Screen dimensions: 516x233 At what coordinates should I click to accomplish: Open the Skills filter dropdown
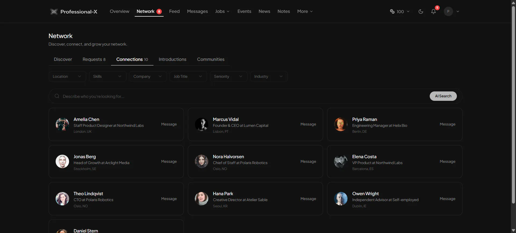click(107, 76)
